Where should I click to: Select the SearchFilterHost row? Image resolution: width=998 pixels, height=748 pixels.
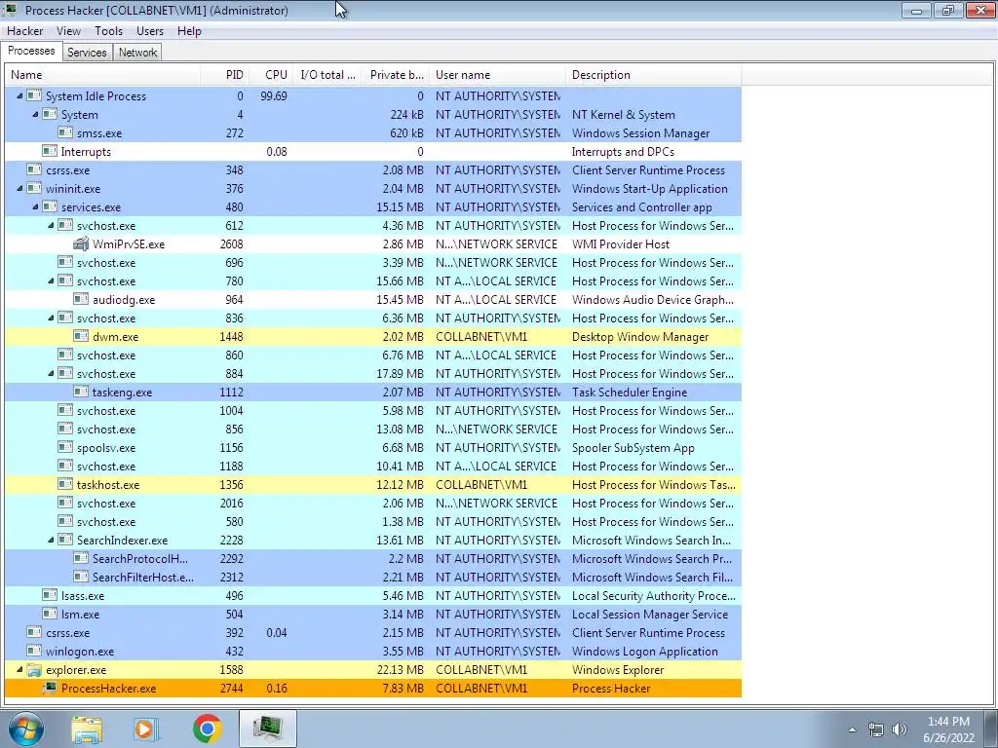(373, 577)
